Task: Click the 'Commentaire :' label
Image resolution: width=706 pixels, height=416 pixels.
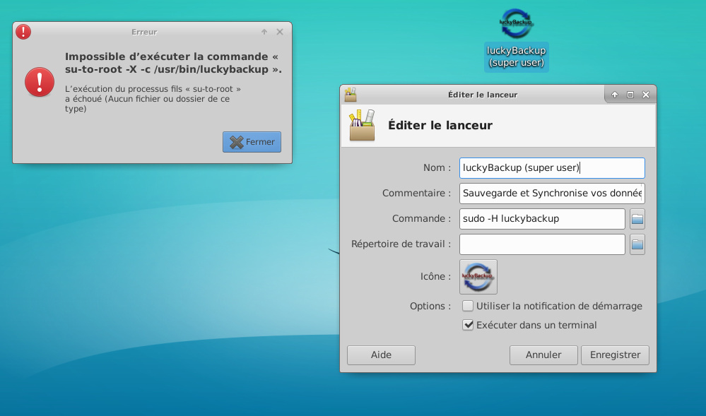Action: pos(416,193)
